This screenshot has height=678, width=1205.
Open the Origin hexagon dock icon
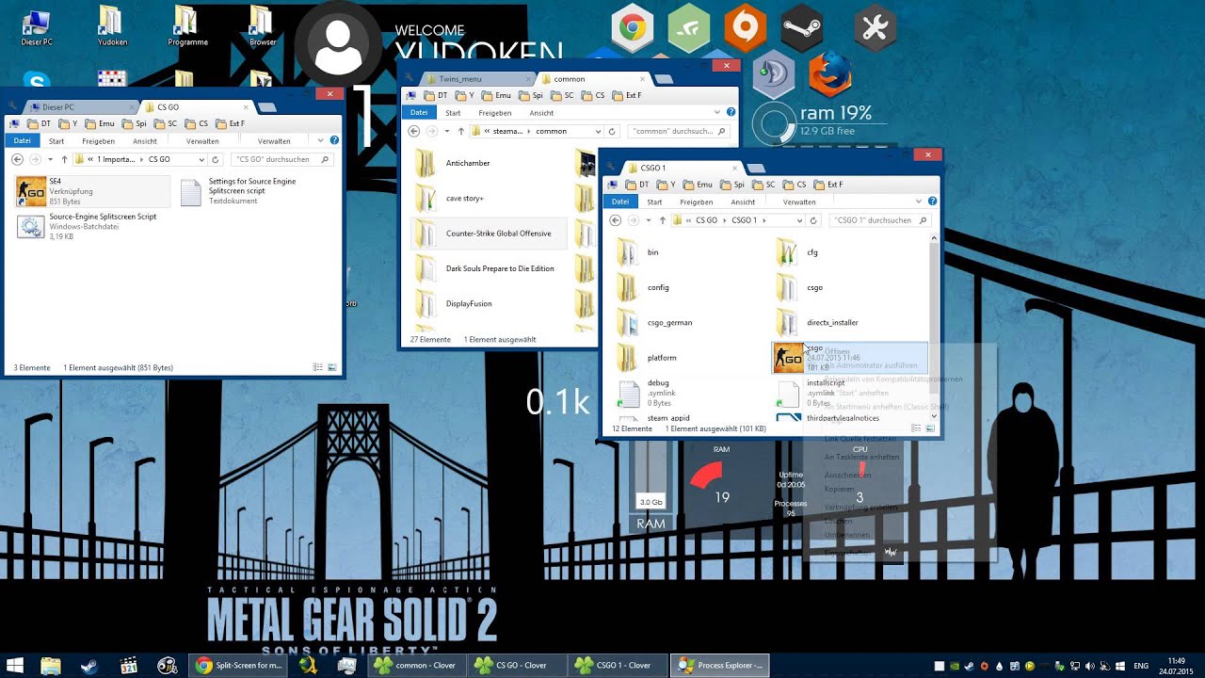[744, 28]
